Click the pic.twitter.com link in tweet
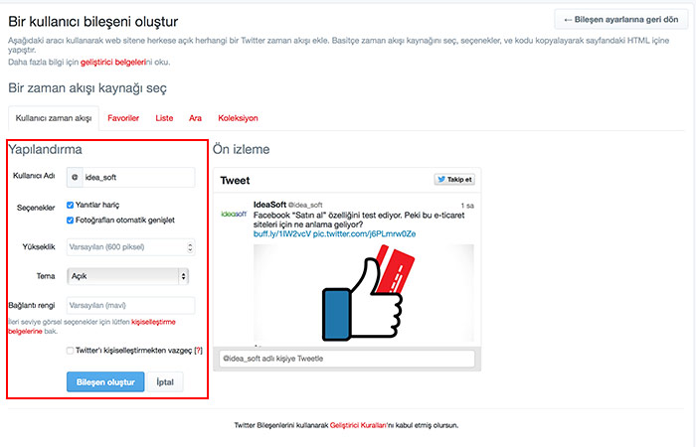This screenshot has height=447, width=696. 365,234
